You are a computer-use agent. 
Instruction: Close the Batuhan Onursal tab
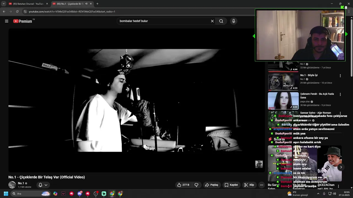pos(47,4)
